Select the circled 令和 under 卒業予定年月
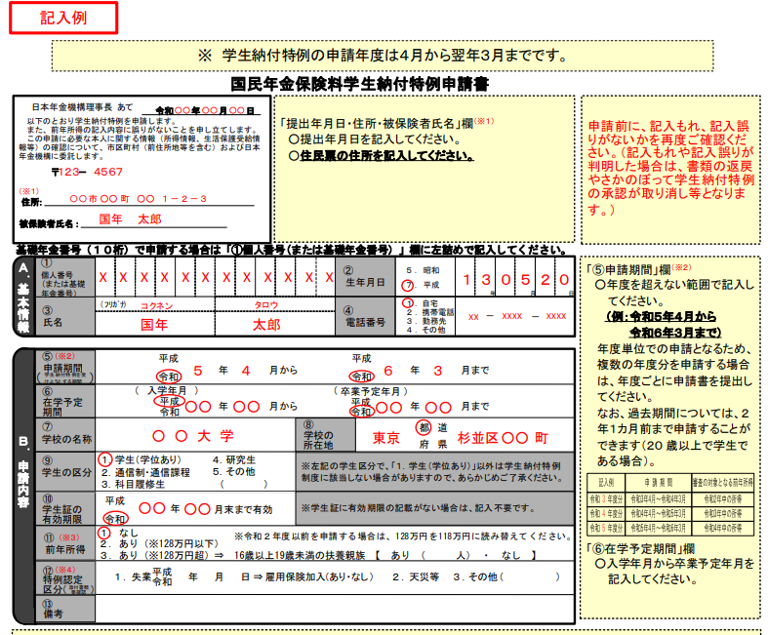The image size is (768, 635). point(361,412)
